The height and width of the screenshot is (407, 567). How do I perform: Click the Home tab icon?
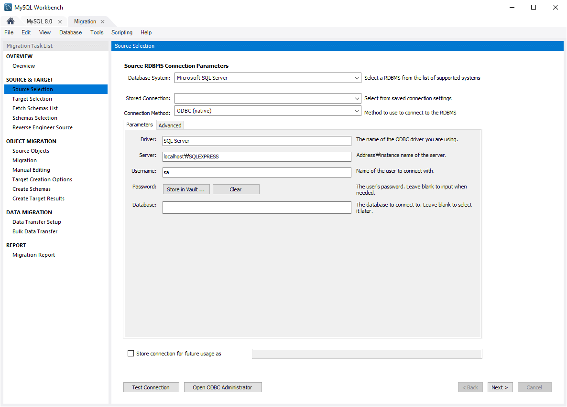point(11,21)
